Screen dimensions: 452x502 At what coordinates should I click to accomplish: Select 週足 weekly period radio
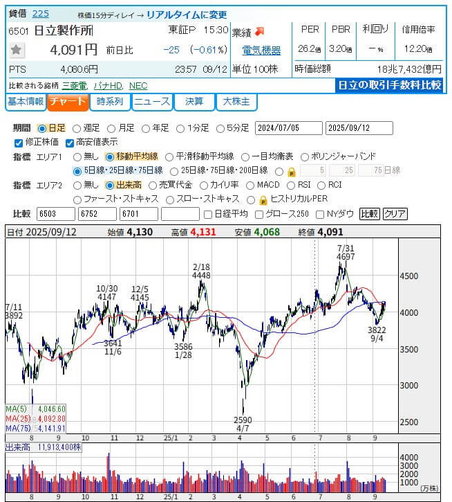(77, 129)
